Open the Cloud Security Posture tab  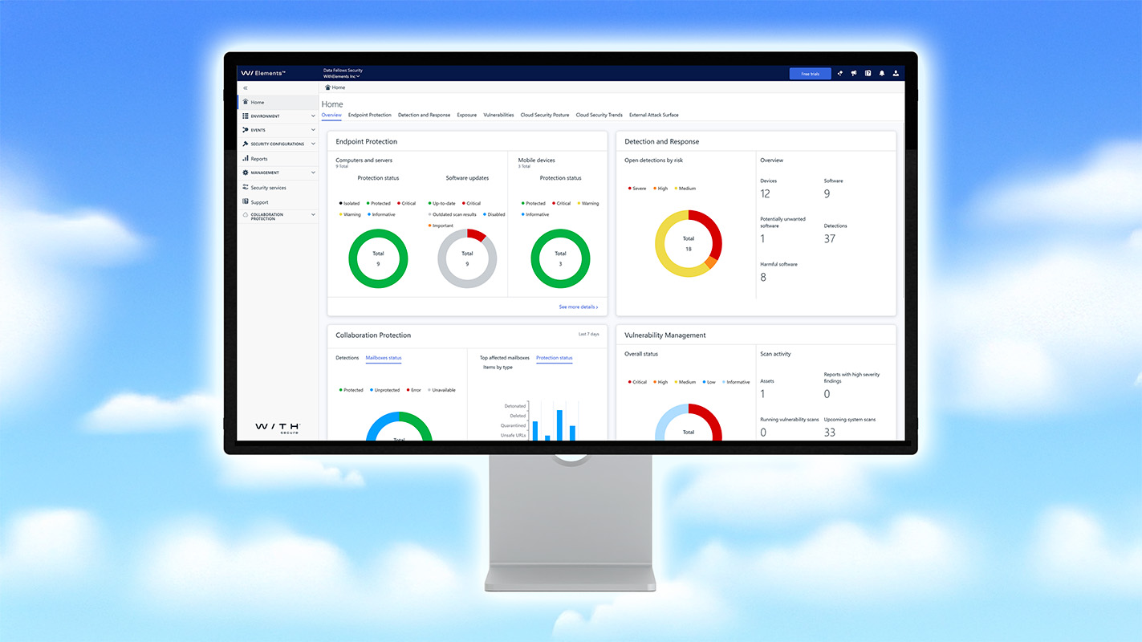(x=545, y=114)
